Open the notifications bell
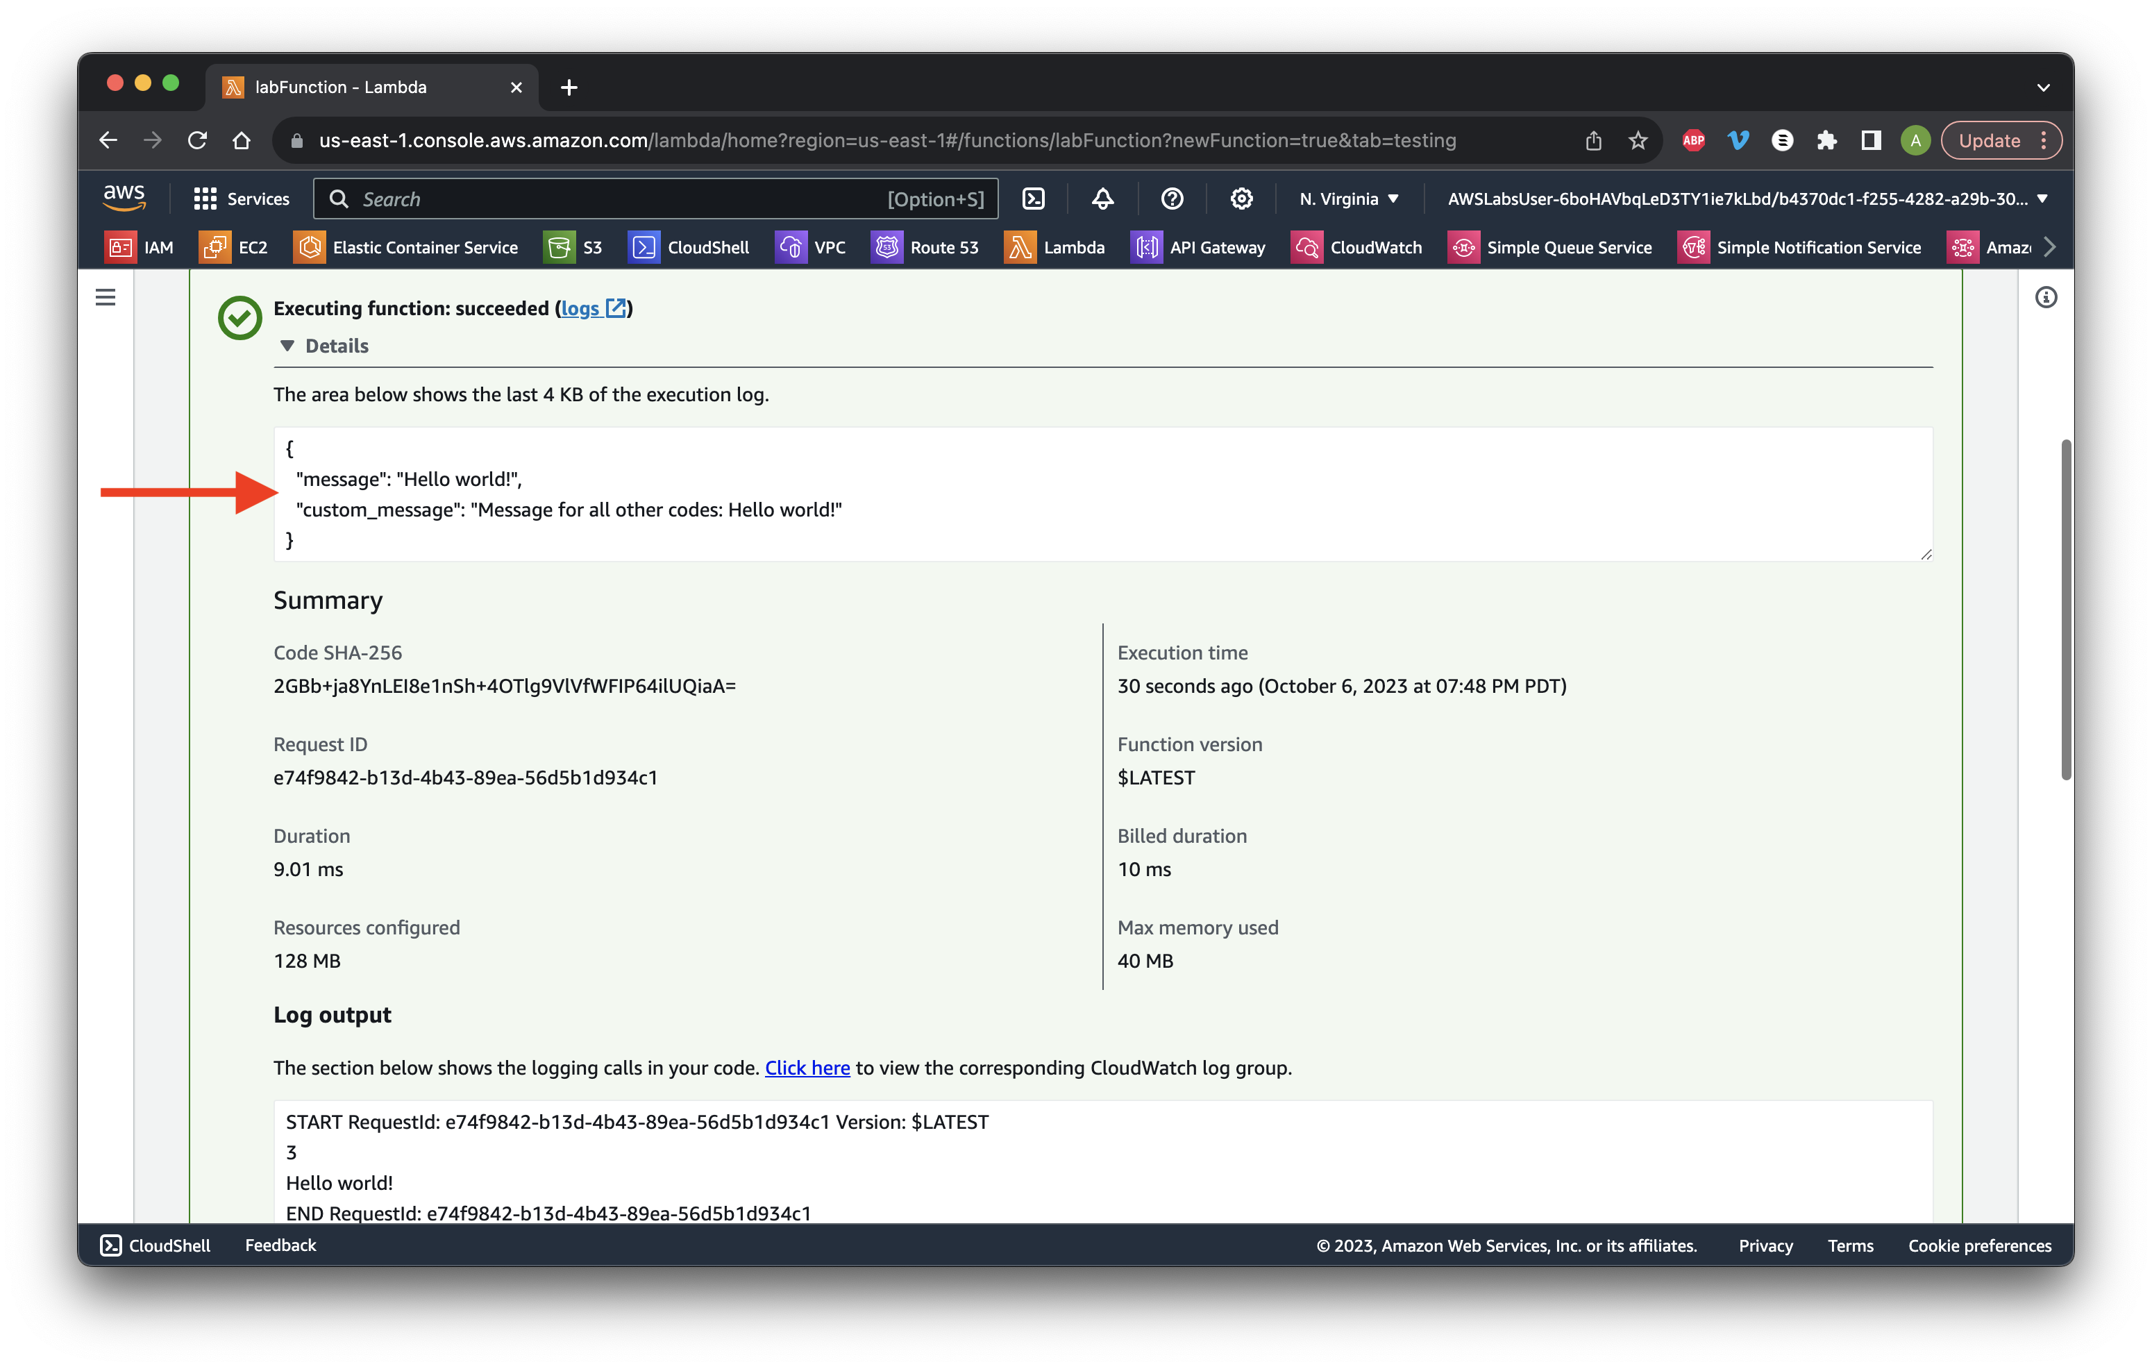The height and width of the screenshot is (1369, 2152). [x=1103, y=199]
